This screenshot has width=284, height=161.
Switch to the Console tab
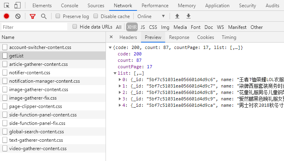coord(69,6)
